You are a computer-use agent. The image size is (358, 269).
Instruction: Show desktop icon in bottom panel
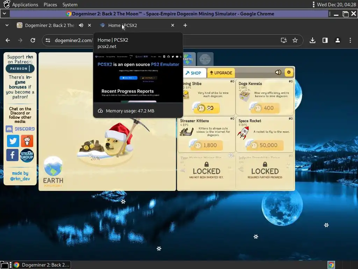(x=4, y=265)
